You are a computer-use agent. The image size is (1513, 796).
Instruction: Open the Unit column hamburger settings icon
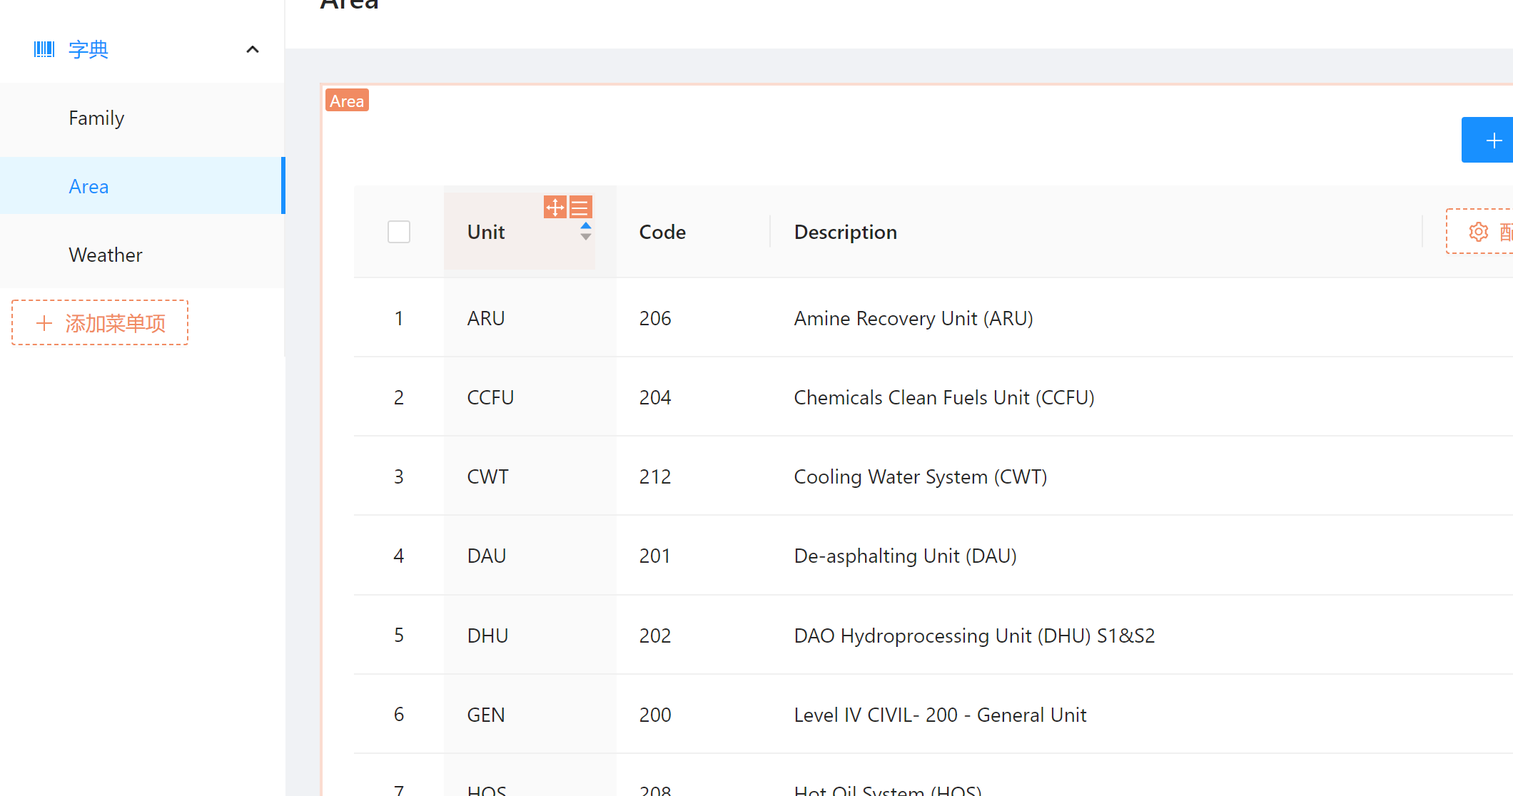580,208
